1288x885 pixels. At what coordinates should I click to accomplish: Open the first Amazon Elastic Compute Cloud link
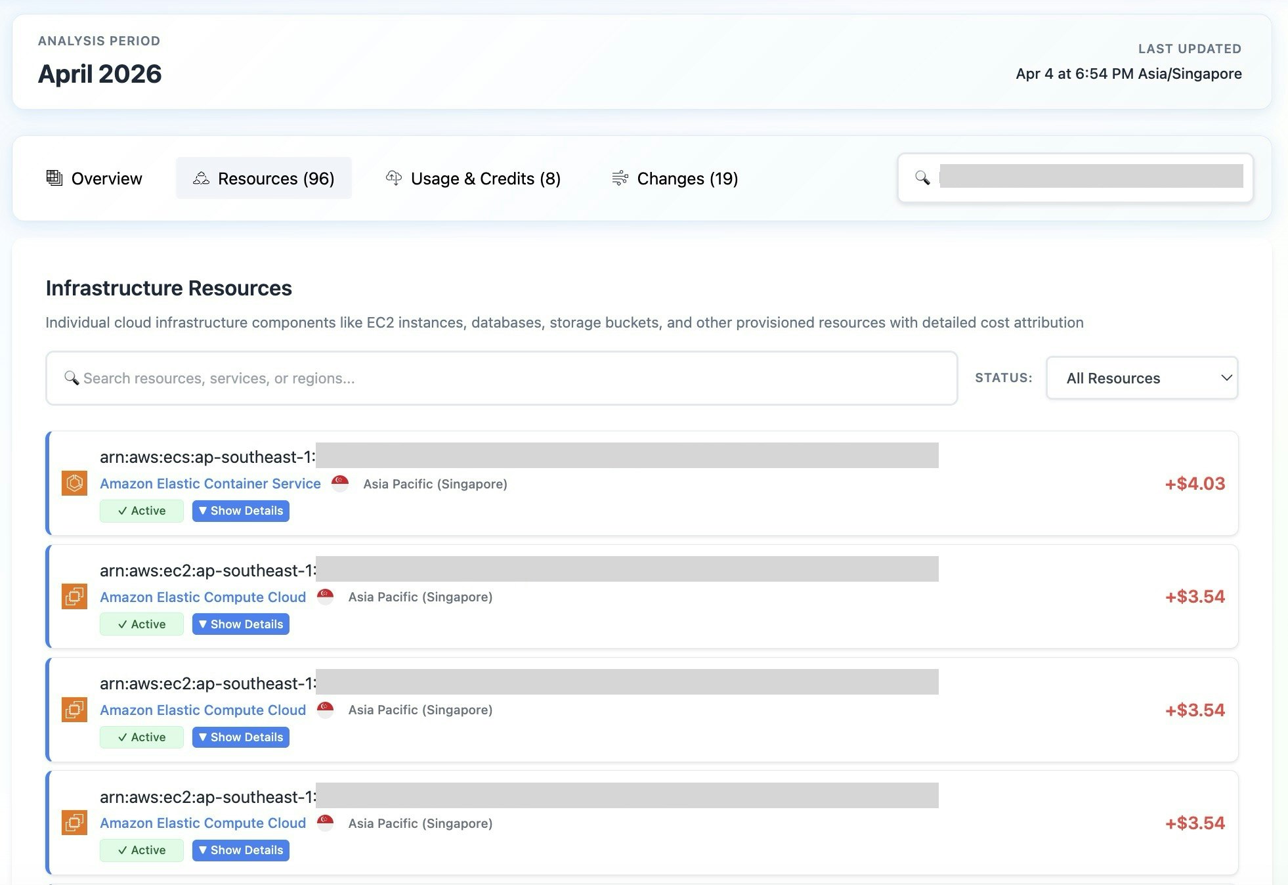pos(203,597)
